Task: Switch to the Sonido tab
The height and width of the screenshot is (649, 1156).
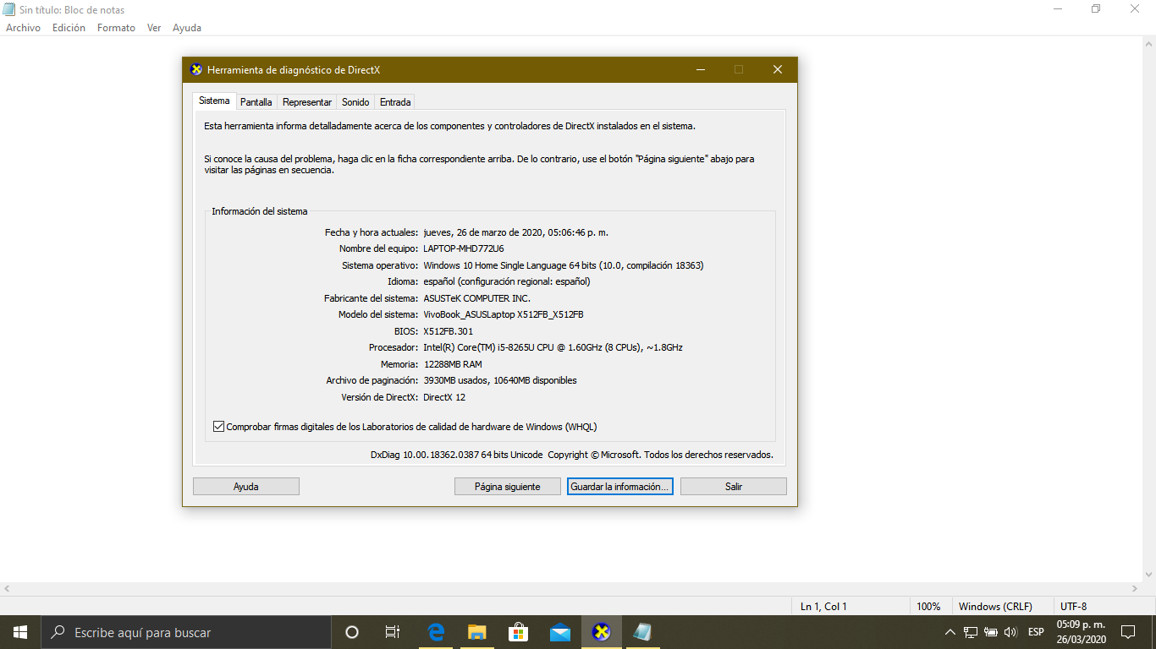Action: 355,101
